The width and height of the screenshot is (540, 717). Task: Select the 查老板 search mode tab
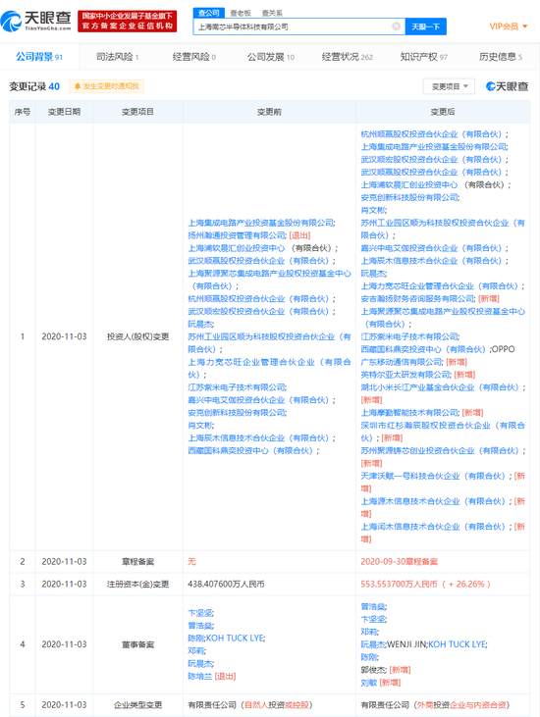(241, 13)
